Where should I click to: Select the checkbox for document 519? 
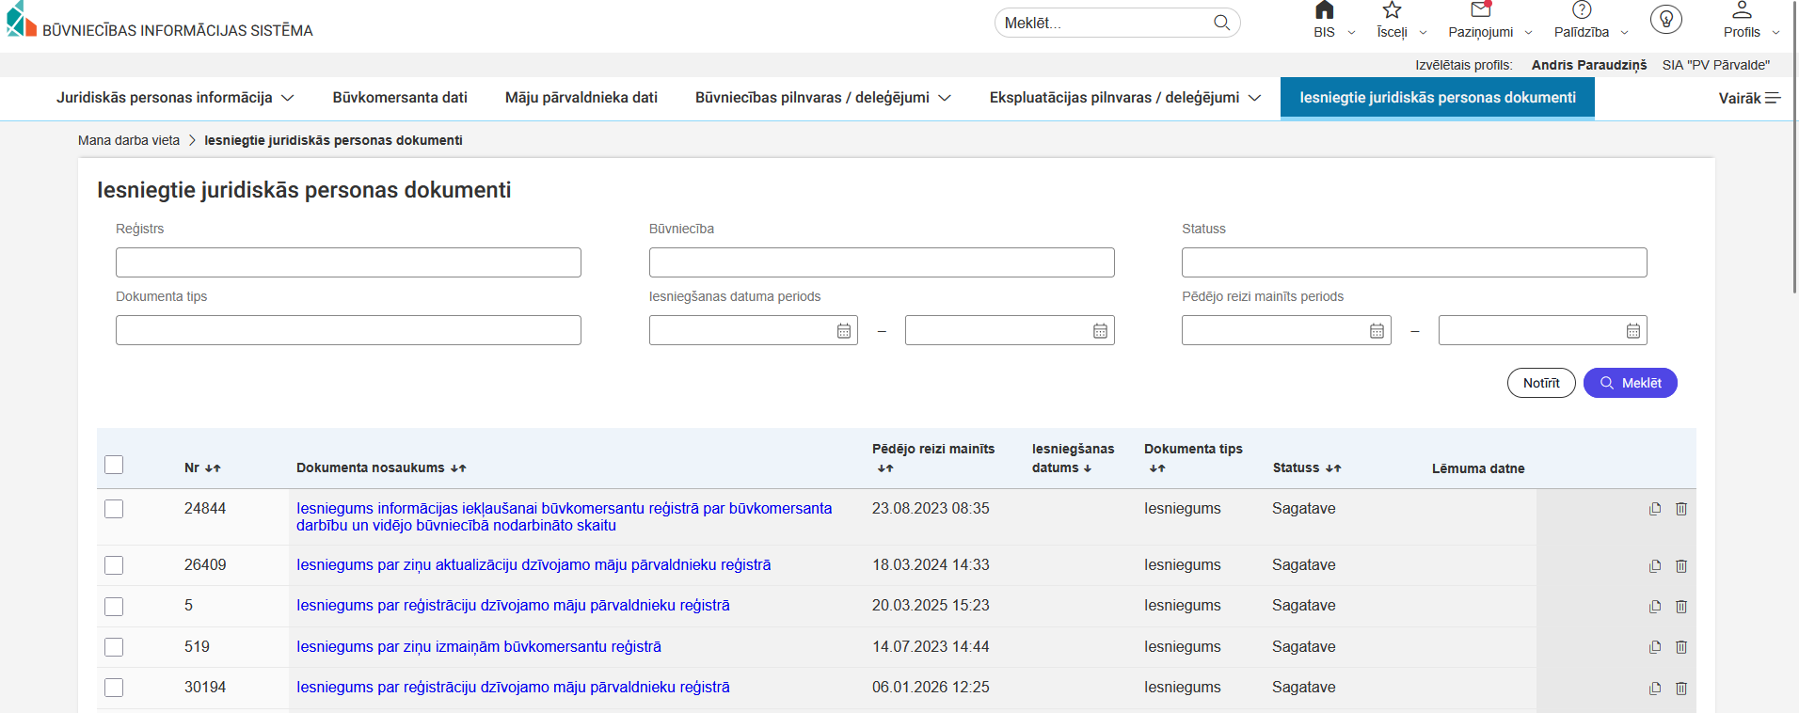coord(114,647)
